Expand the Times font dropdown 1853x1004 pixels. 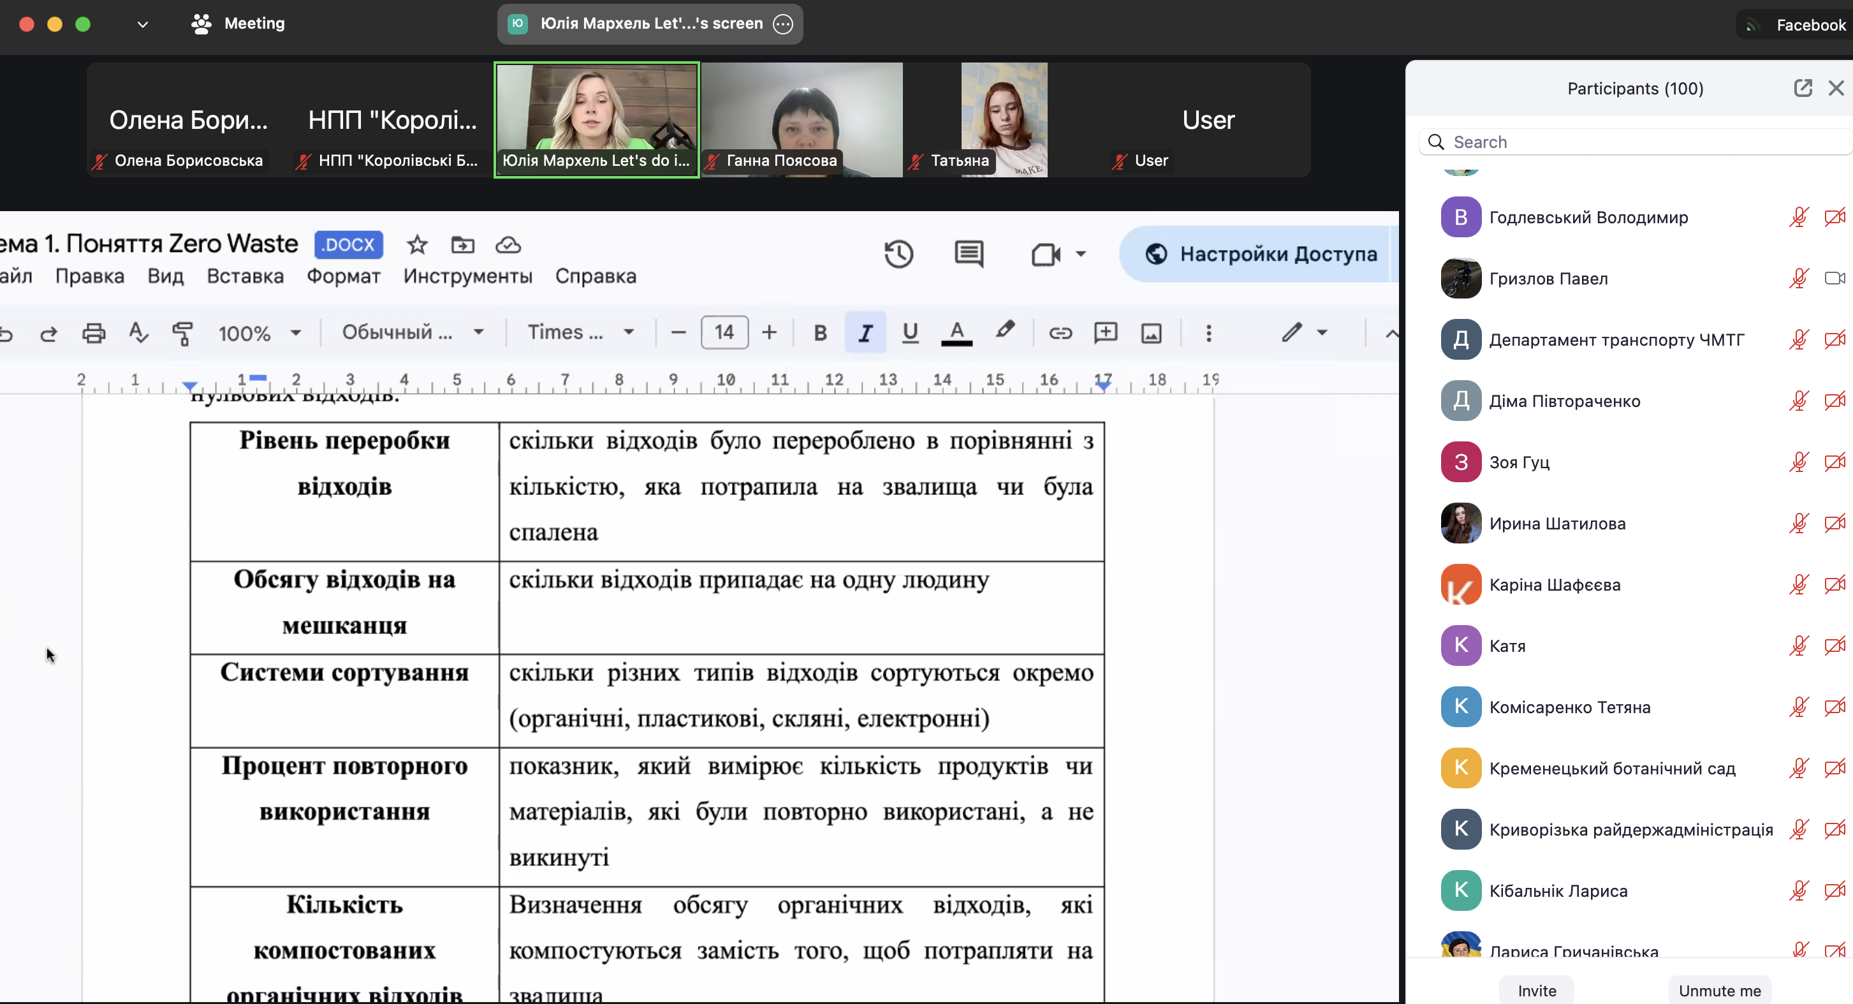coord(580,332)
